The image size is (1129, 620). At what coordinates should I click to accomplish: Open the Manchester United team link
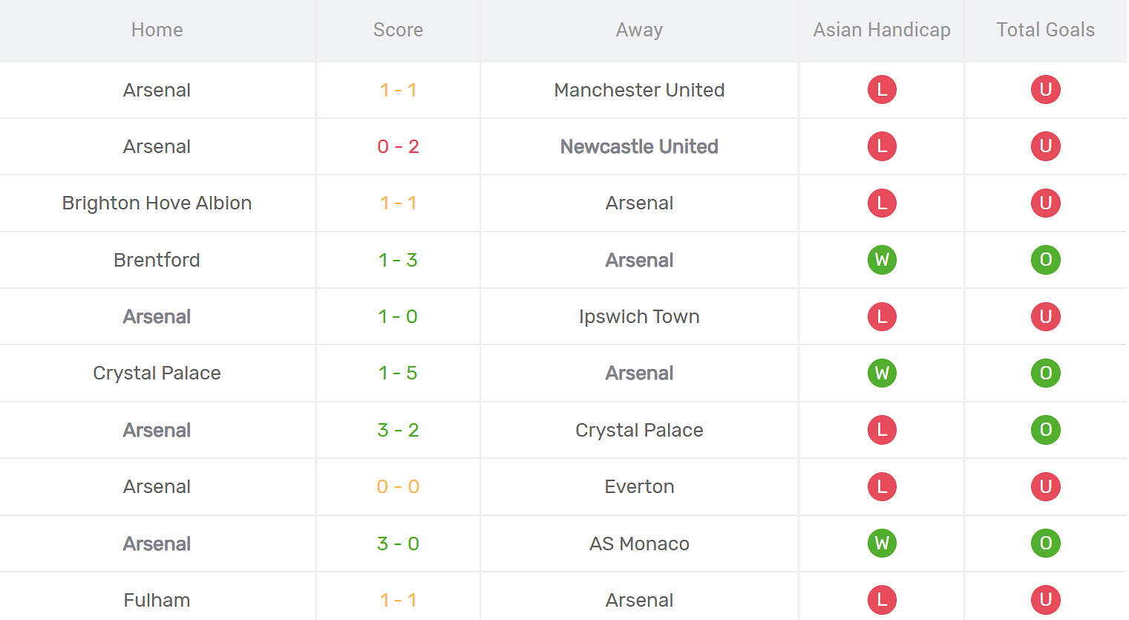coord(639,90)
